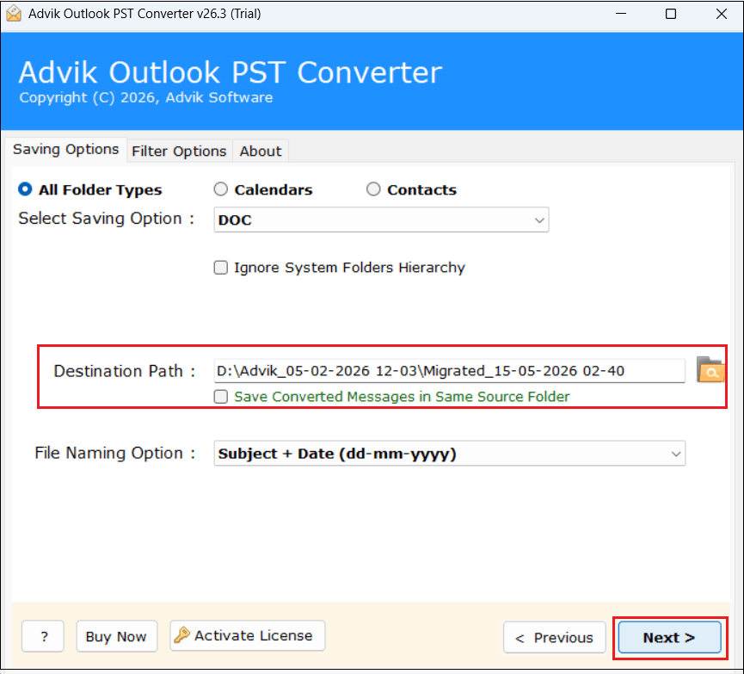Image resolution: width=744 pixels, height=674 pixels.
Task: Open the Filter Options tab
Action: point(180,151)
